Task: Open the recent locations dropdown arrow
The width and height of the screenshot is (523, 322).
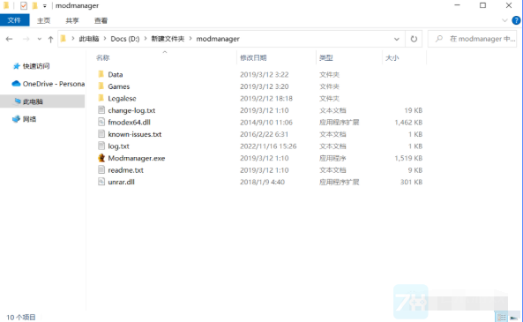Action: click(x=40, y=39)
